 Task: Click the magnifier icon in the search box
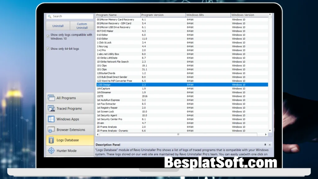click(50, 16)
